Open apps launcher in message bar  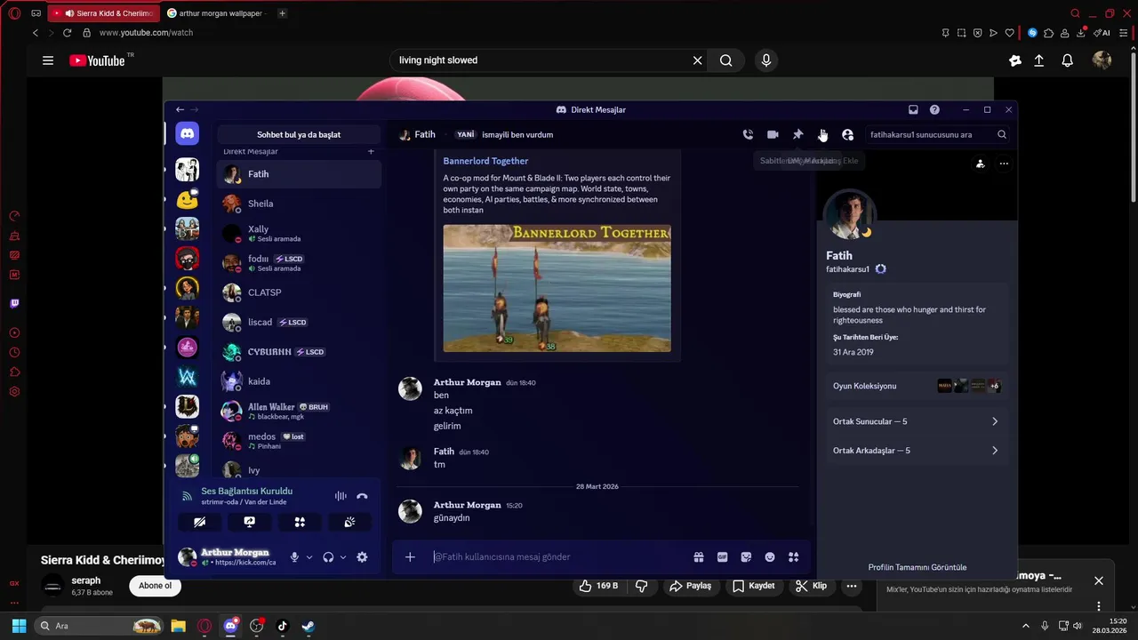[x=793, y=556]
